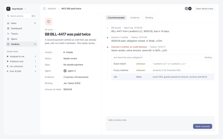This screenshot has width=223, height=139.
Task: Open the Violations only saved view
Action: (22, 61)
